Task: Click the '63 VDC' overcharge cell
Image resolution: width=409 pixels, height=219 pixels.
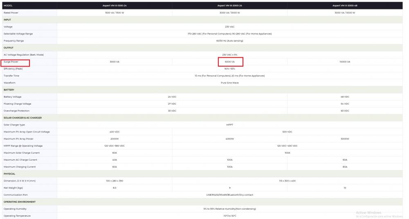Action: tap(345, 111)
